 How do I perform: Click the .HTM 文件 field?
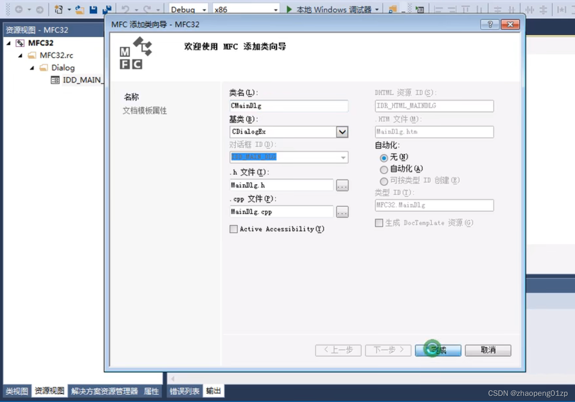(434, 132)
